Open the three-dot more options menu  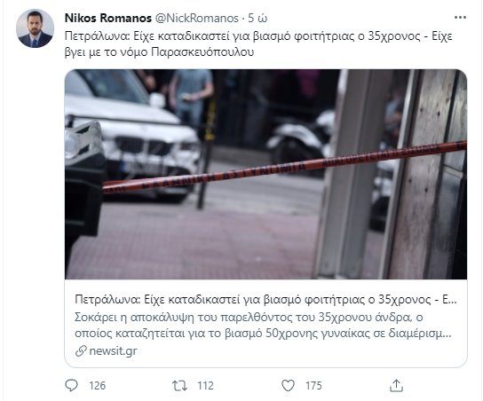460,18
